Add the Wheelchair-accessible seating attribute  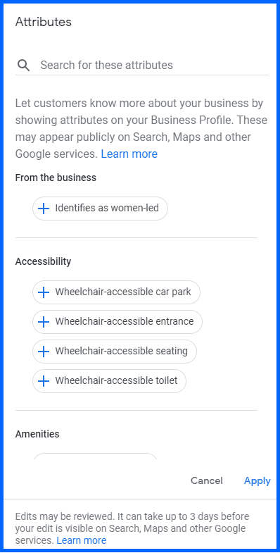coord(115,352)
